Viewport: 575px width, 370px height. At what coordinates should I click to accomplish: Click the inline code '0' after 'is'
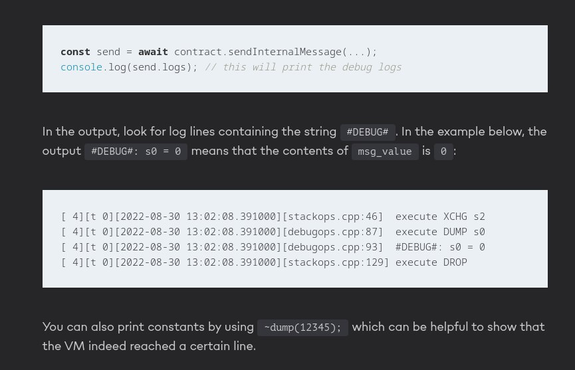pyautogui.click(x=443, y=151)
